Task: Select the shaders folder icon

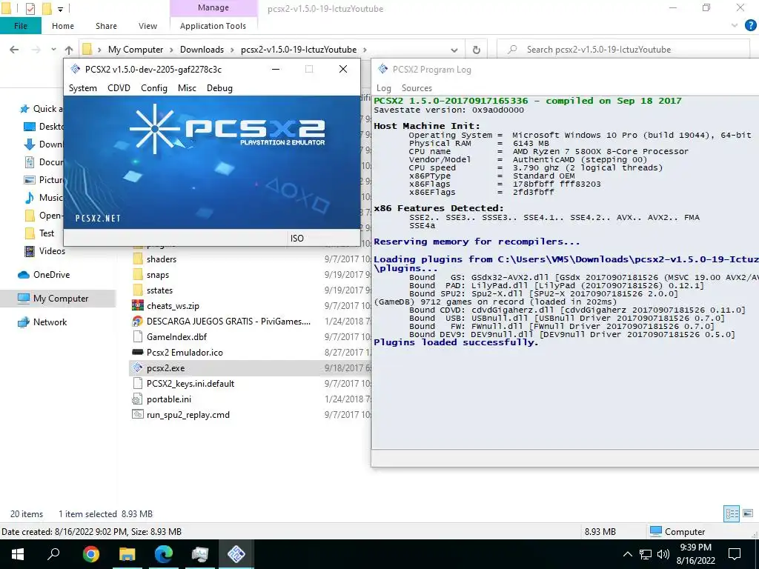Action: tap(137, 259)
